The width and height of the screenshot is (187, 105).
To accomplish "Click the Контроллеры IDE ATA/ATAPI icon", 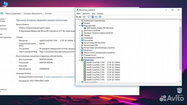I will (x=82, y=43).
